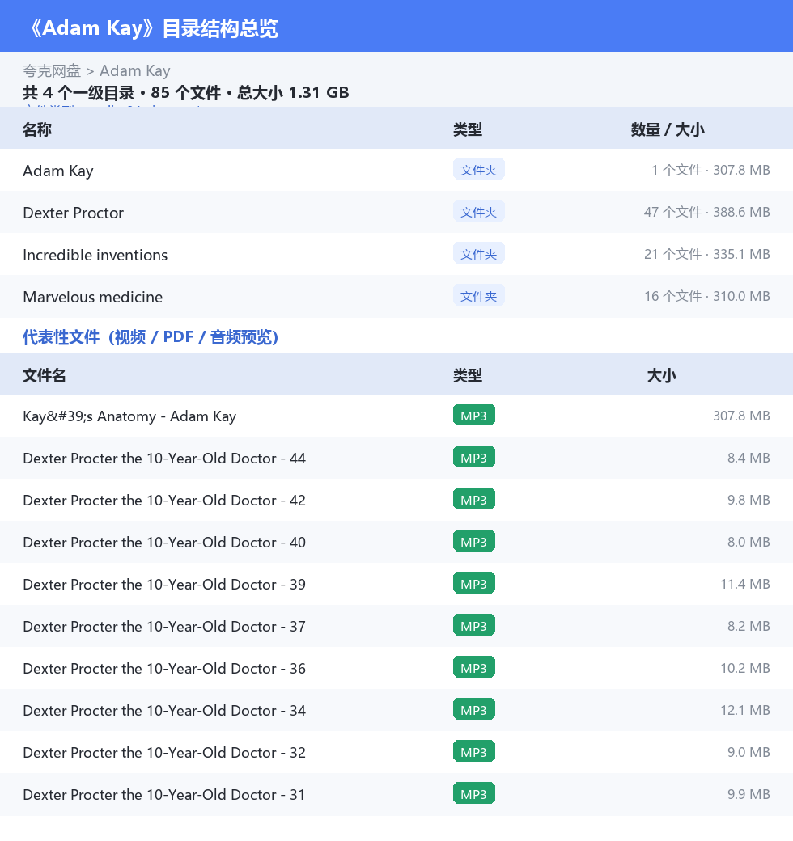Click the Adam Kay breadcrumb entry
The image size is (793, 841).
(x=134, y=71)
